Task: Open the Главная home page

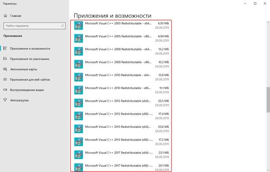Action: tap(16, 16)
